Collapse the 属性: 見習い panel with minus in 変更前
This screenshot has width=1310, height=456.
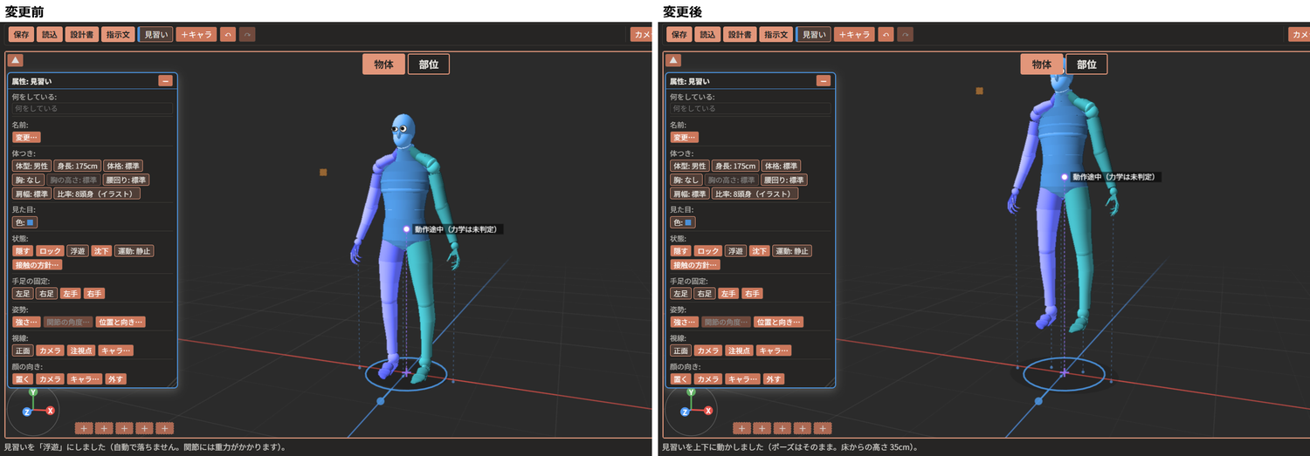[x=165, y=81]
